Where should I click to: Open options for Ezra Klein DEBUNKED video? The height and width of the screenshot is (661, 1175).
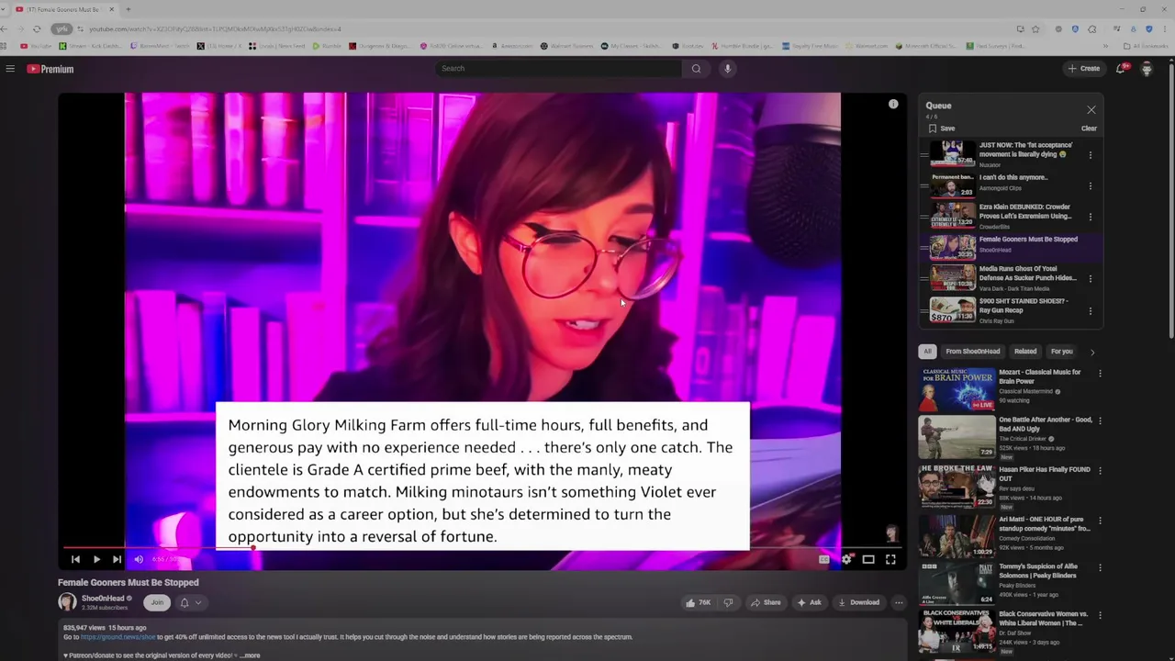point(1091,217)
